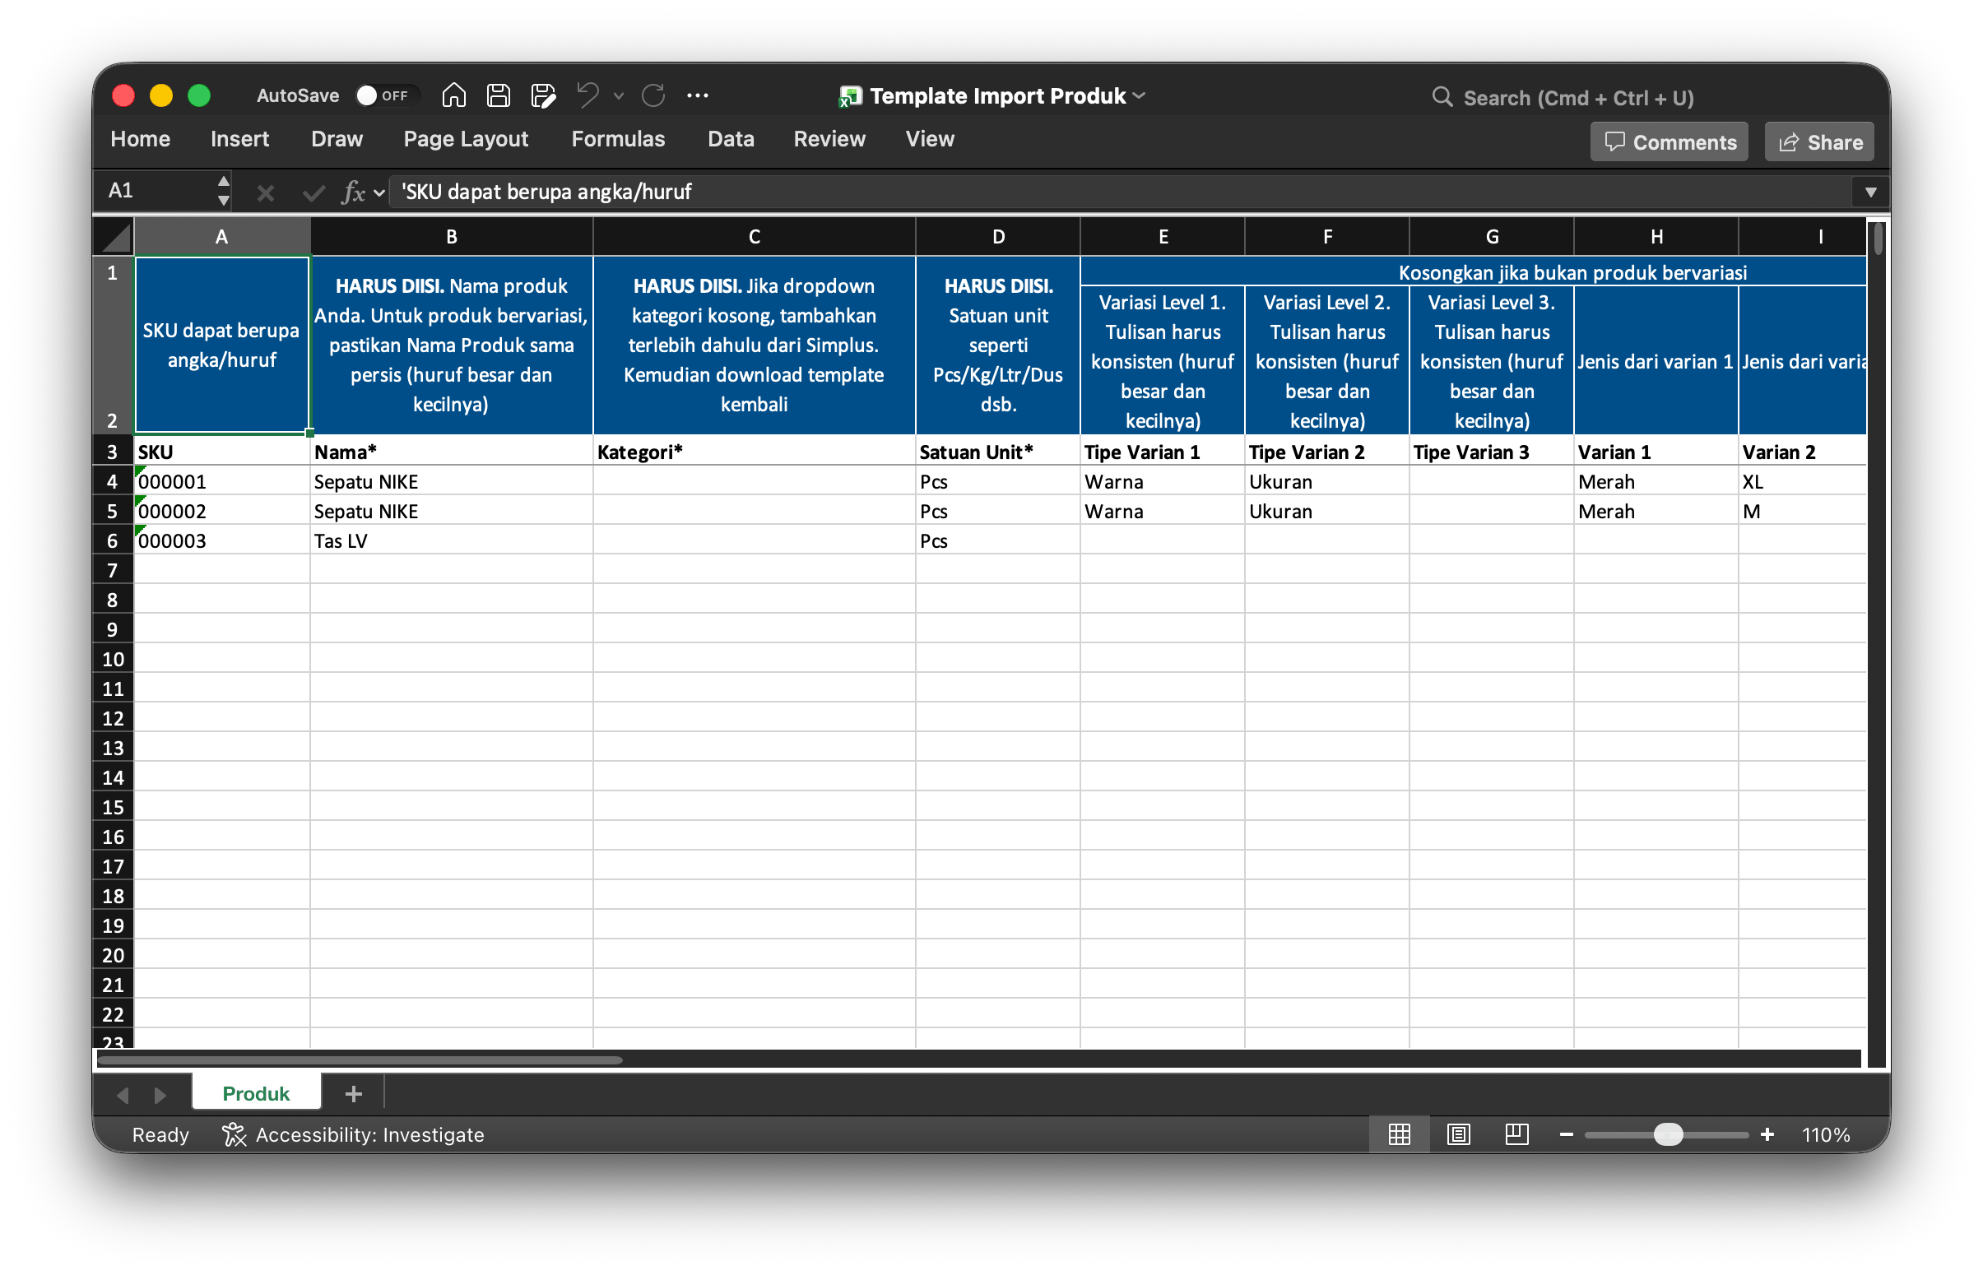1983x1275 pixels.
Task: Switch to Page Layout view icon
Action: [1458, 1134]
